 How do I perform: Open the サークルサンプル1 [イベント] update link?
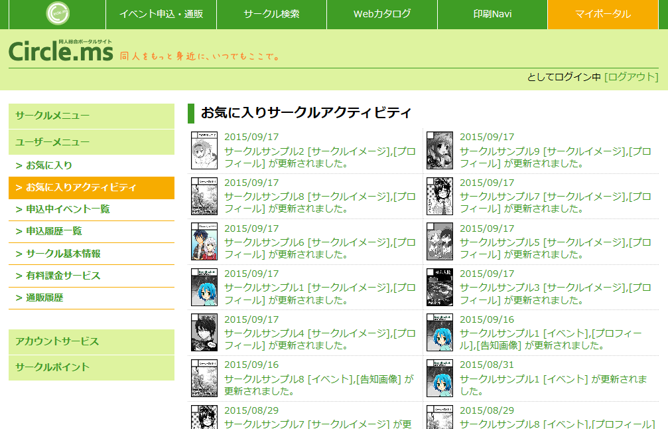(553, 385)
